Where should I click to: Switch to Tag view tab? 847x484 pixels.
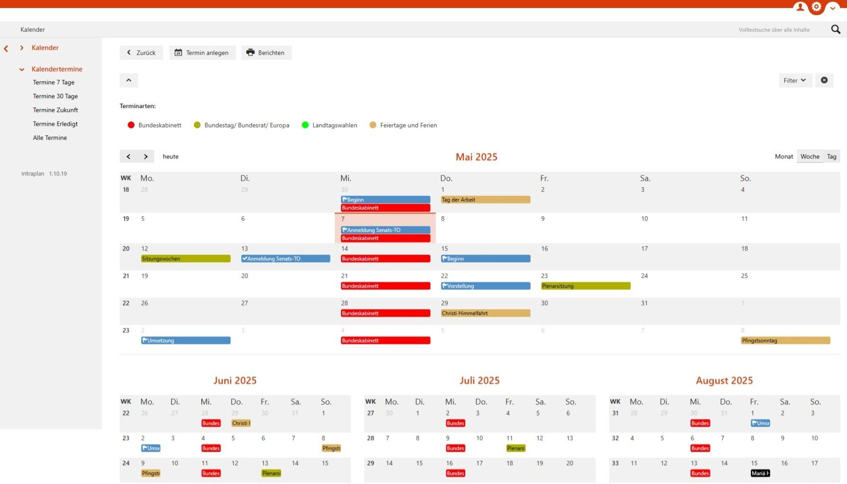(831, 156)
